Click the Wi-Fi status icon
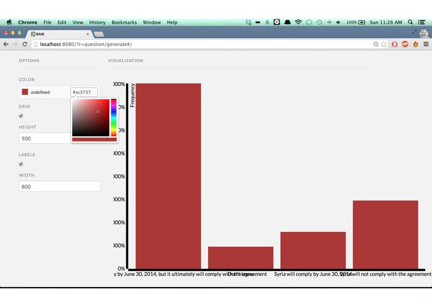Viewport: 432px width, 307px height. point(298,22)
